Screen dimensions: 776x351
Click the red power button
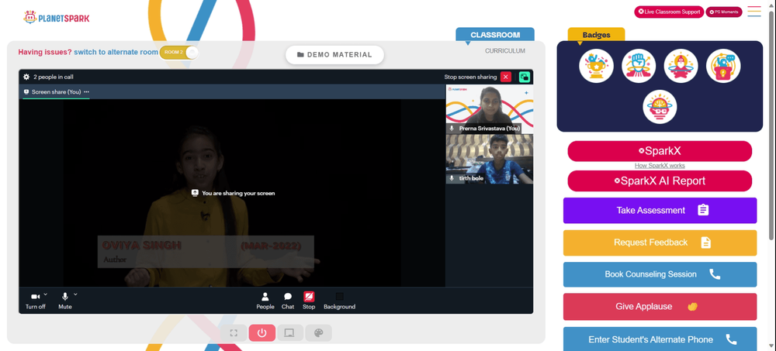[x=262, y=333]
